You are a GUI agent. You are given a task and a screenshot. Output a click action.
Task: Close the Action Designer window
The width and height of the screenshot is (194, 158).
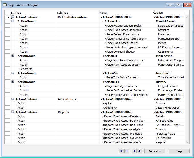click(x=187, y=5)
